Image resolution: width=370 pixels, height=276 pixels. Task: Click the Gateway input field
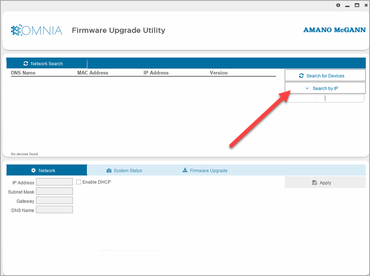pos(55,200)
